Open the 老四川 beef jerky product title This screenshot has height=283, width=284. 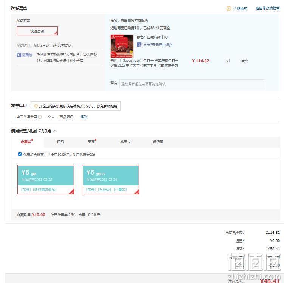point(144,63)
